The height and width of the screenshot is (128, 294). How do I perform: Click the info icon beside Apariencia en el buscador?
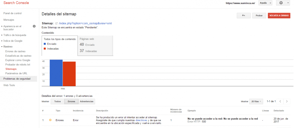coord(34,26)
